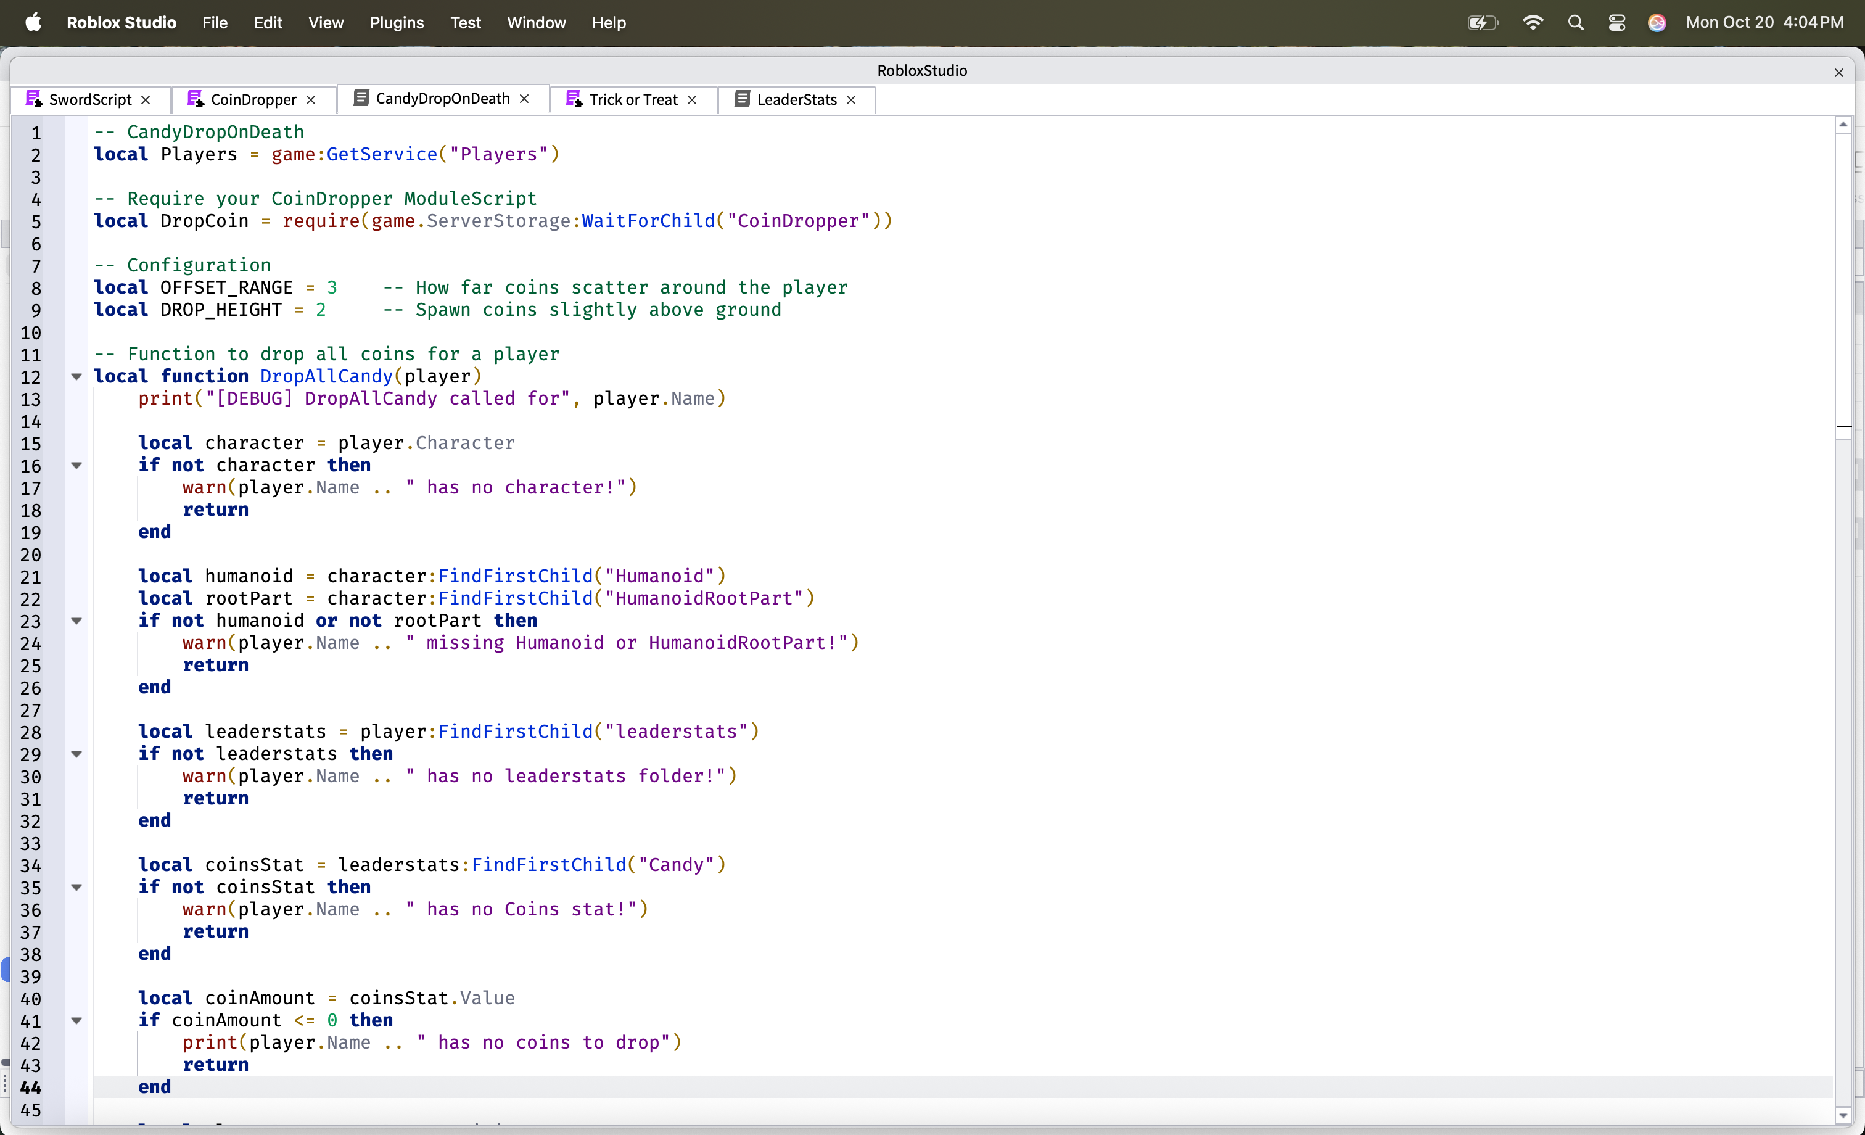Open Spotlight search in menu bar
Image resolution: width=1865 pixels, height=1135 pixels.
click(1575, 23)
